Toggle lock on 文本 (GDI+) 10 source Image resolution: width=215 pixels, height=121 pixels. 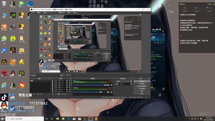[70, 81]
